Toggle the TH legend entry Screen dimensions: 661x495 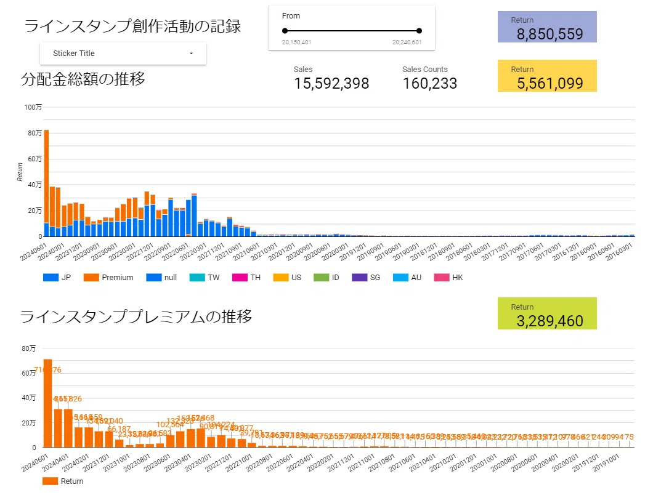tap(246, 277)
